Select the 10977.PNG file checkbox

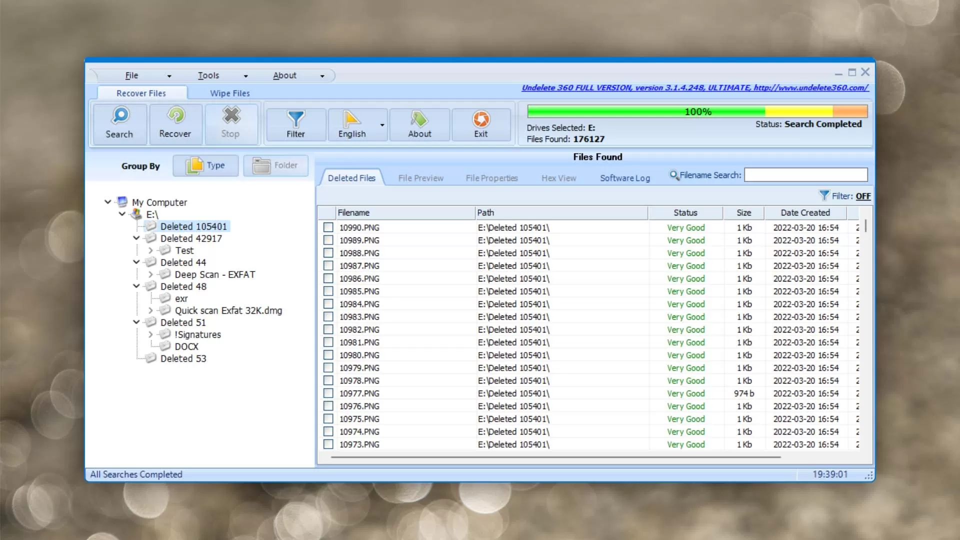pos(328,393)
